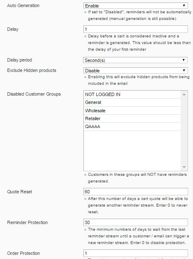This screenshot has height=259, width=193.
Task: Click the hint triangle under Reminder Protection
Action: tap(85, 229)
